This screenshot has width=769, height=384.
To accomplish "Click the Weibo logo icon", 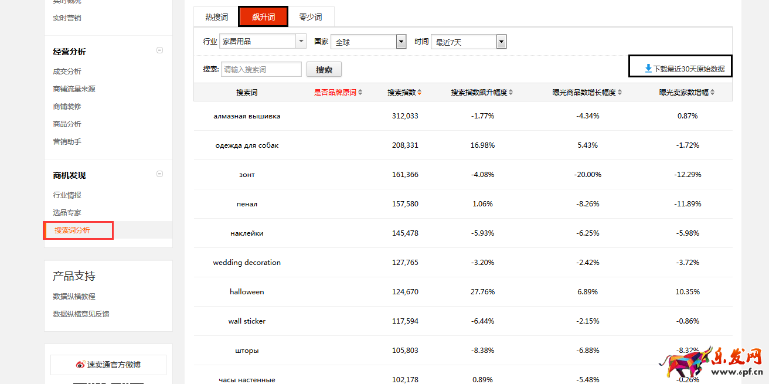I will point(81,365).
